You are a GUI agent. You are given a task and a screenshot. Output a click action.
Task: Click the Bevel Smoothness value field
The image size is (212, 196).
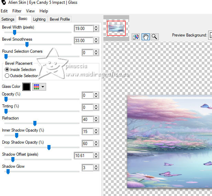point(84,41)
